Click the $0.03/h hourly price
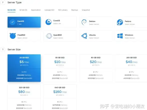Image resolution: width=147 pixels, height=110 pixels. point(96,65)
